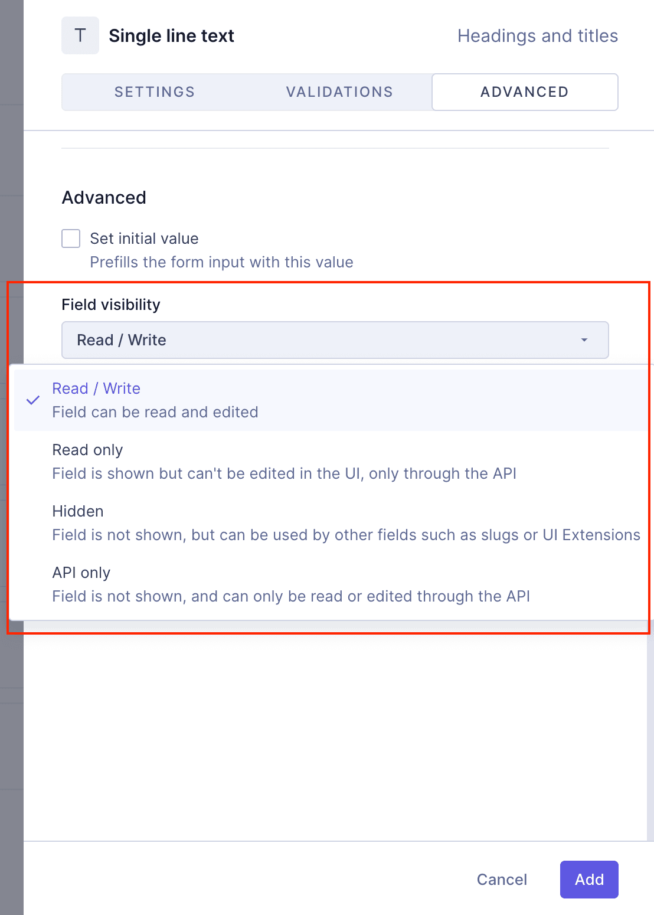Screen dimensions: 654x915
Task: Click the Single line text title
Action: click(171, 36)
